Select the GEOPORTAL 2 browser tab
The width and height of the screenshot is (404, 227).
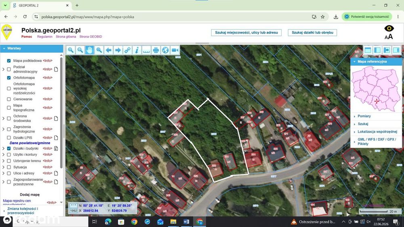click(41, 5)
